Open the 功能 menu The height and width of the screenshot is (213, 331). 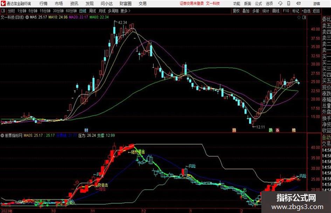[237, 3]
